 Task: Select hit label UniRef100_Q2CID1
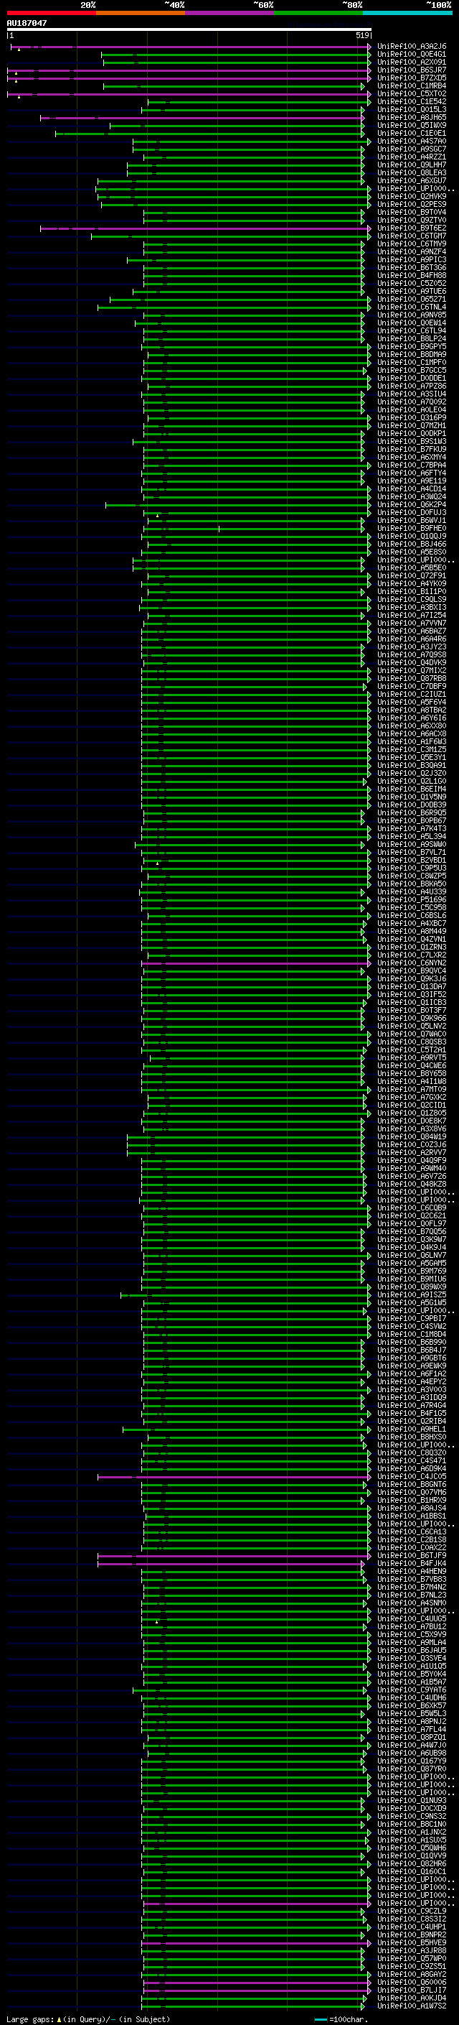[411, 1106]
